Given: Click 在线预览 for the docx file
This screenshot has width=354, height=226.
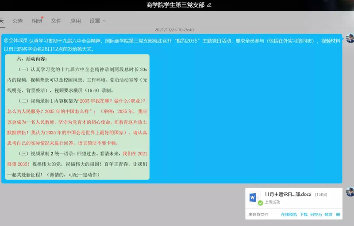Looking at the screenshot, I should pos(289,214).
